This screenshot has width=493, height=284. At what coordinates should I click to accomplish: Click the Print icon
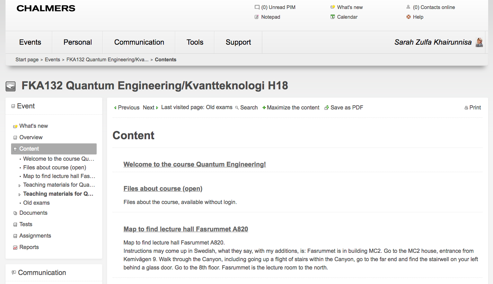click(x=466, y=108)
